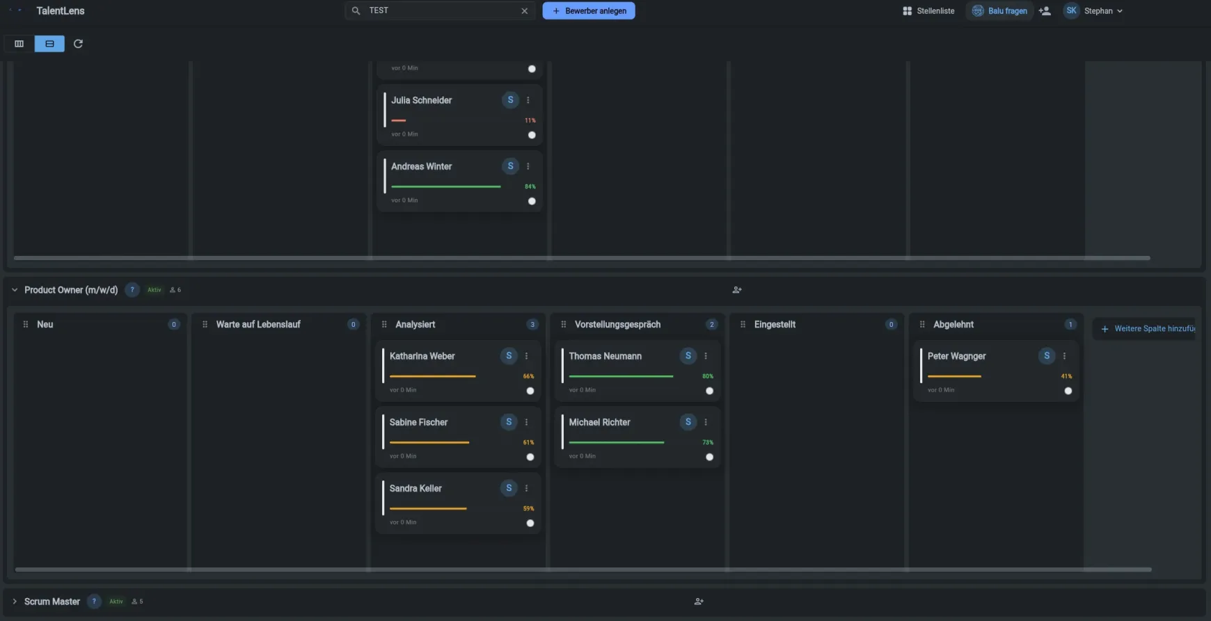
Task: Click the Scrum Master help question badge
Action: point(94,602)
